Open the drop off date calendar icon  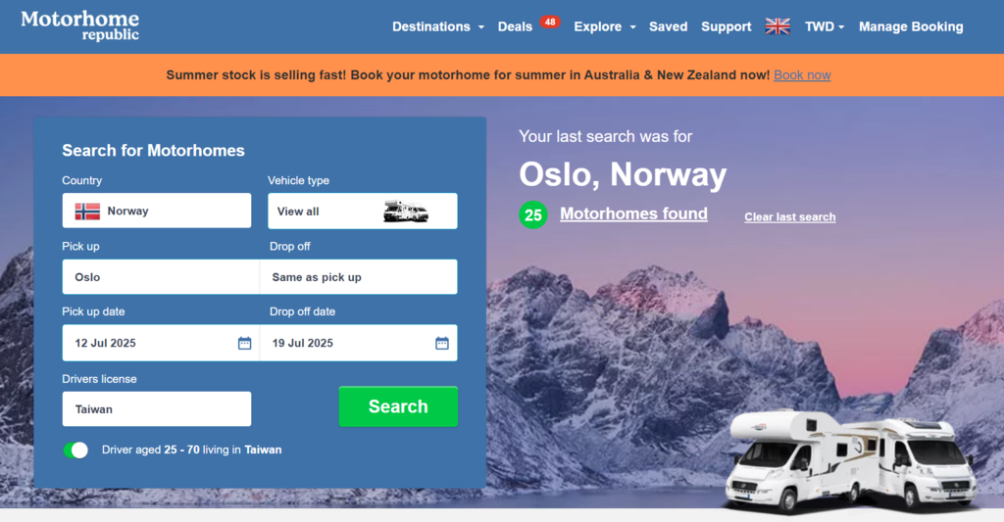[x=442, y=344]
